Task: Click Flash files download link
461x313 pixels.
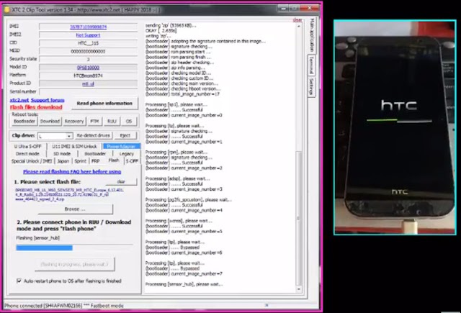Action: 36,107
